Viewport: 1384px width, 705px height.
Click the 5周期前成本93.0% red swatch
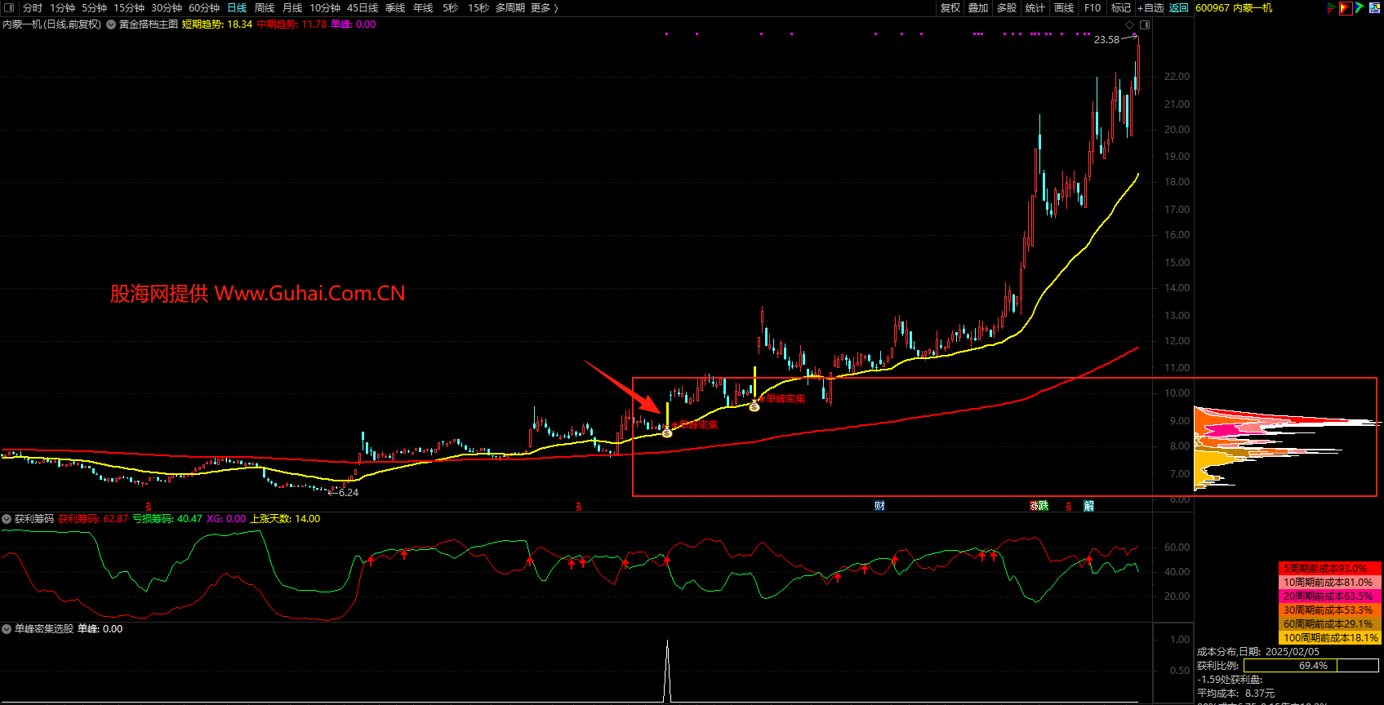[x=1330, y=569]
